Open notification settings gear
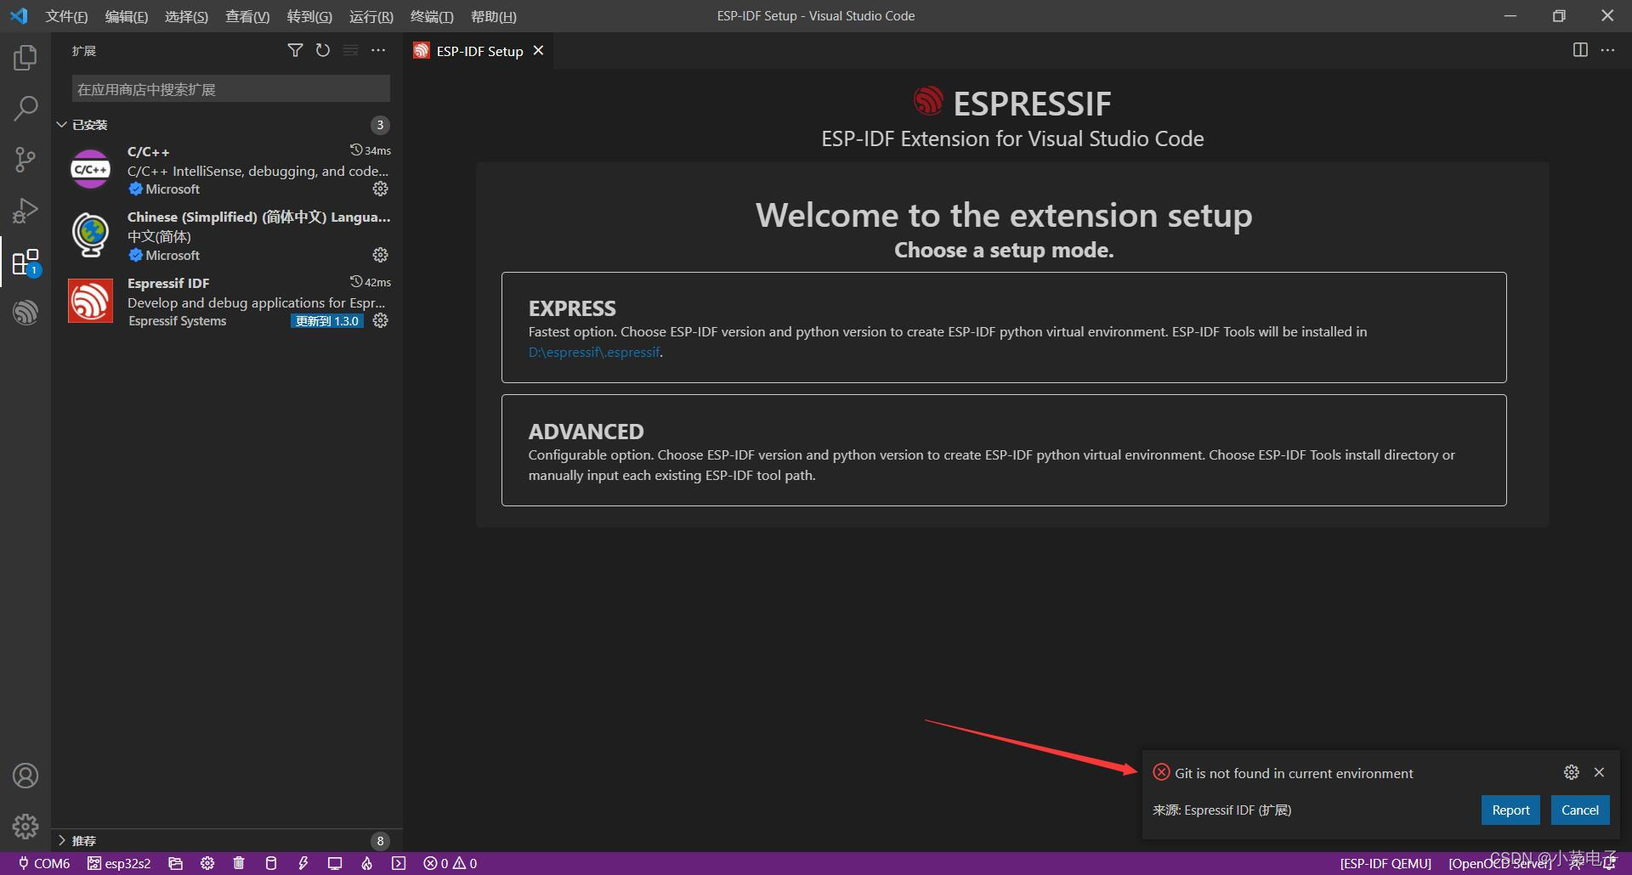The width and height of the screenshot is (1632, 875). click(x=1572, y=772)
